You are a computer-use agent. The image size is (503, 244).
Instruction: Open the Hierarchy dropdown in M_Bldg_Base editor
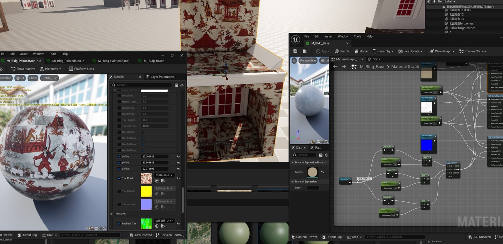tap(383, 51)
